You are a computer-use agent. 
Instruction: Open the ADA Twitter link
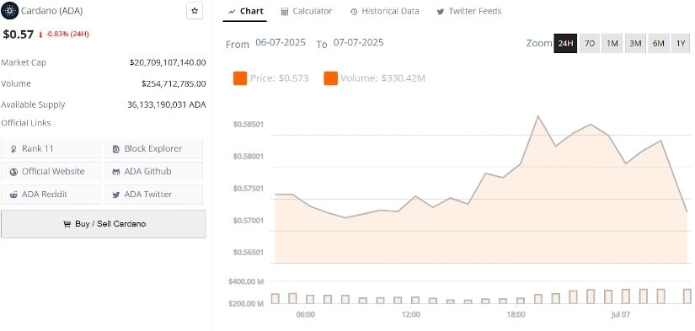pos(153,194)
